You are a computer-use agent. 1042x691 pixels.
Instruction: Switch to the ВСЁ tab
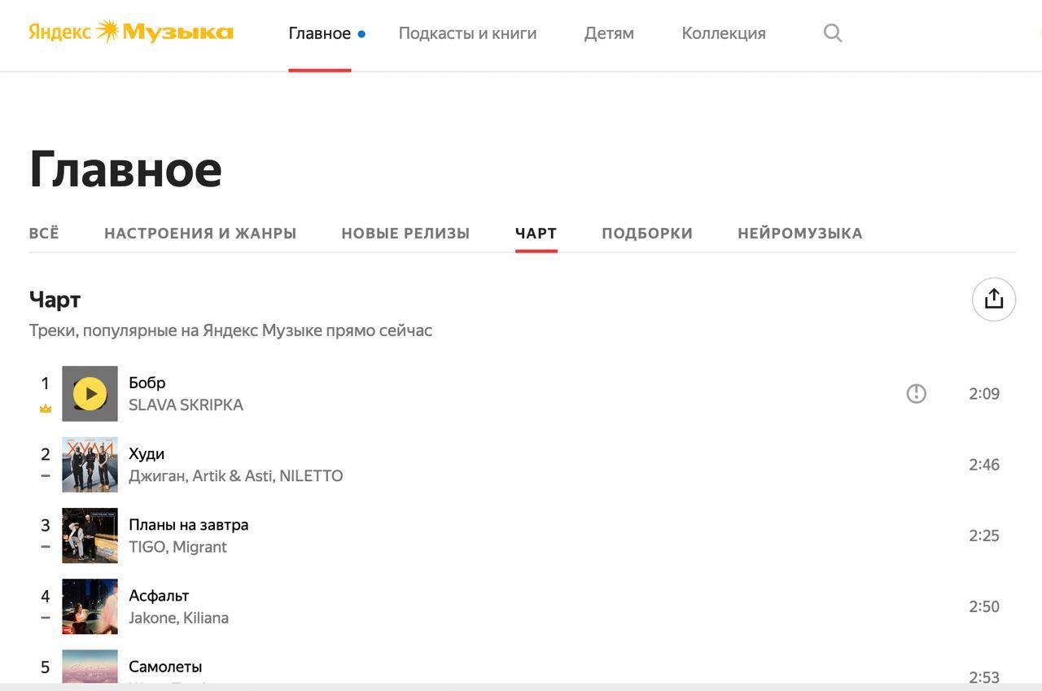click(x=44, y=233)
